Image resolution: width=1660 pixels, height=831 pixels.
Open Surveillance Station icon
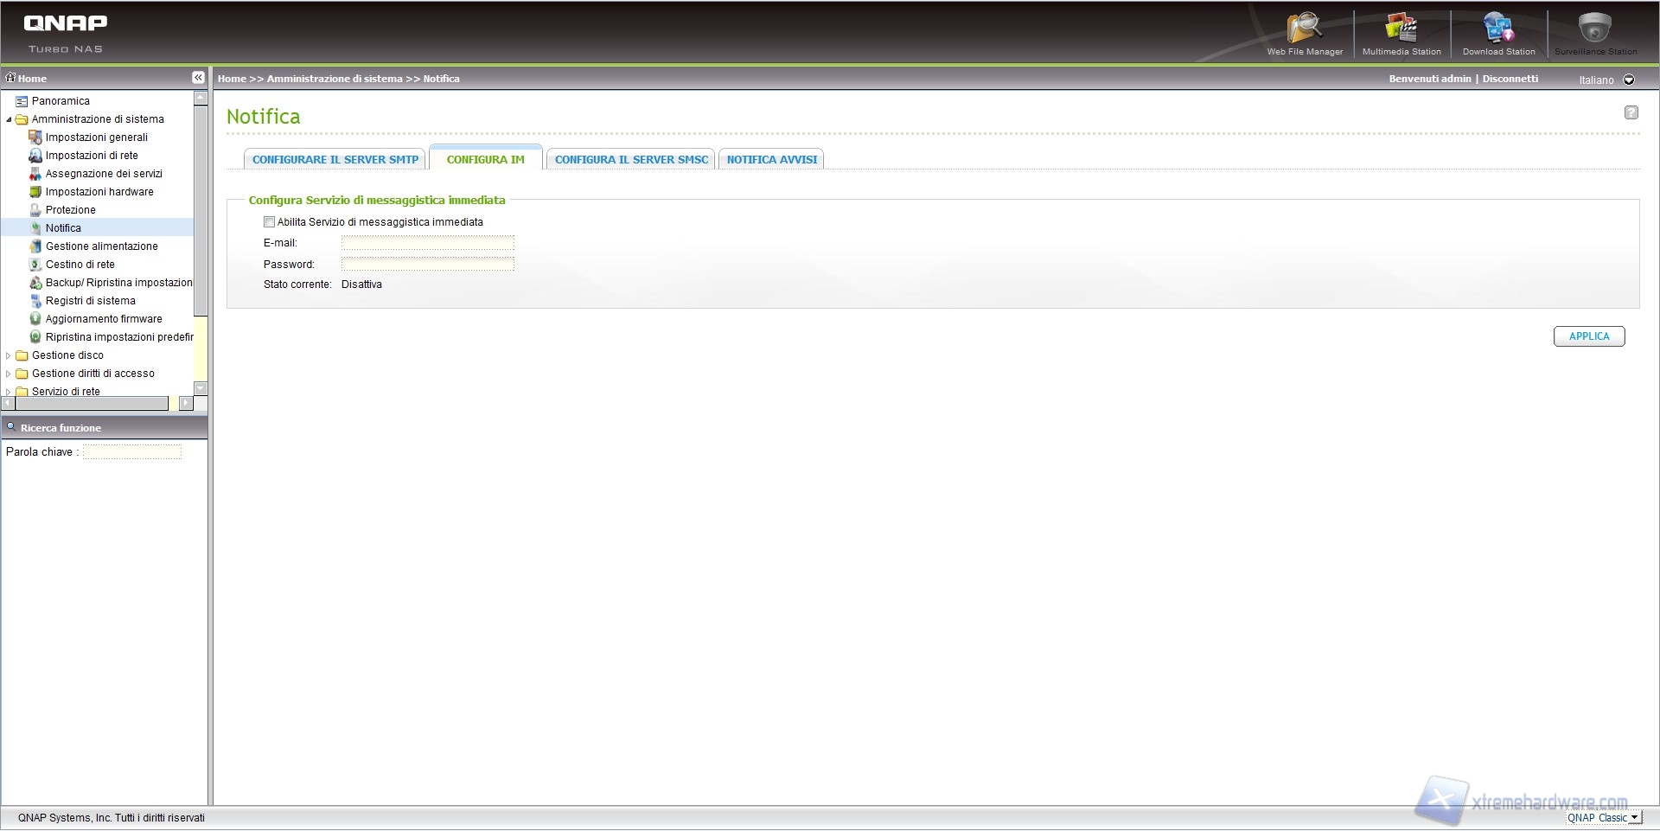point(1594,32)
